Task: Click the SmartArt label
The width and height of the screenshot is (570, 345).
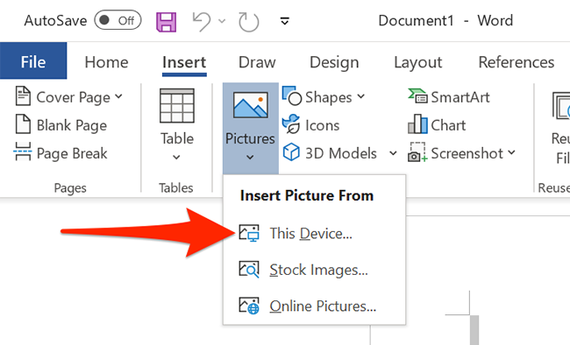Action: click(x=460, y=97)
